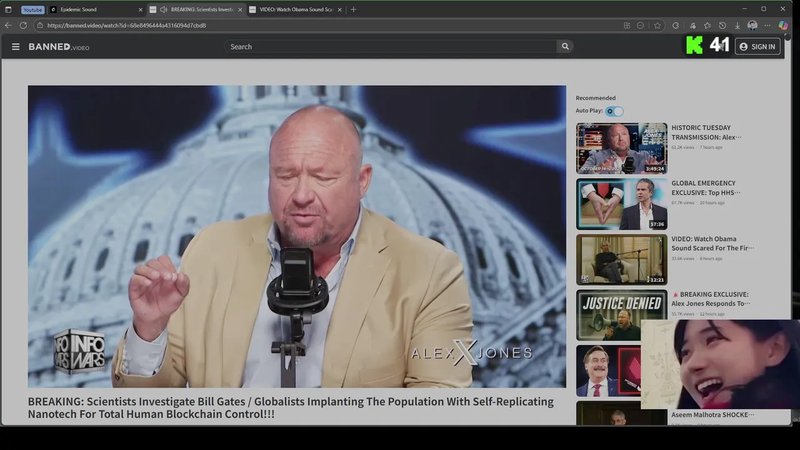Image resolution: width=800 pixels, height=450 pixels.
Task: Reload the page with refresh icon
Action: (23, 26)
